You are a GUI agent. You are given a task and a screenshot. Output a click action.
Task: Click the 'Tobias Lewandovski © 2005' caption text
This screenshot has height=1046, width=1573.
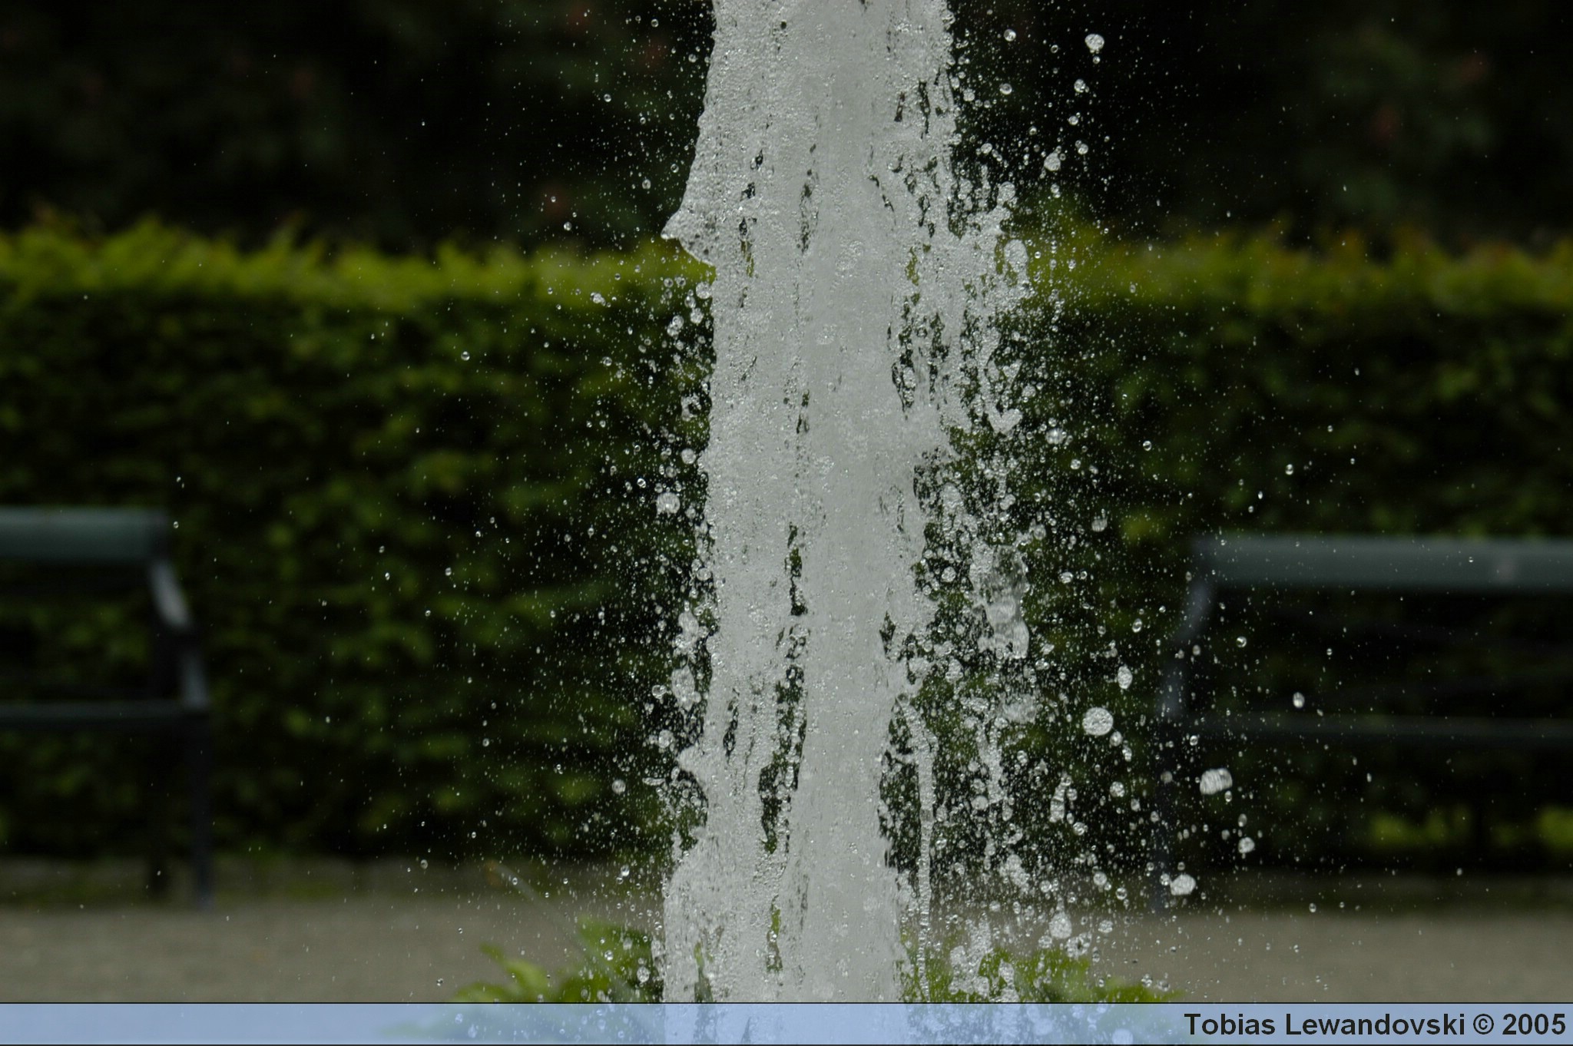(x=1374, y=1024)
